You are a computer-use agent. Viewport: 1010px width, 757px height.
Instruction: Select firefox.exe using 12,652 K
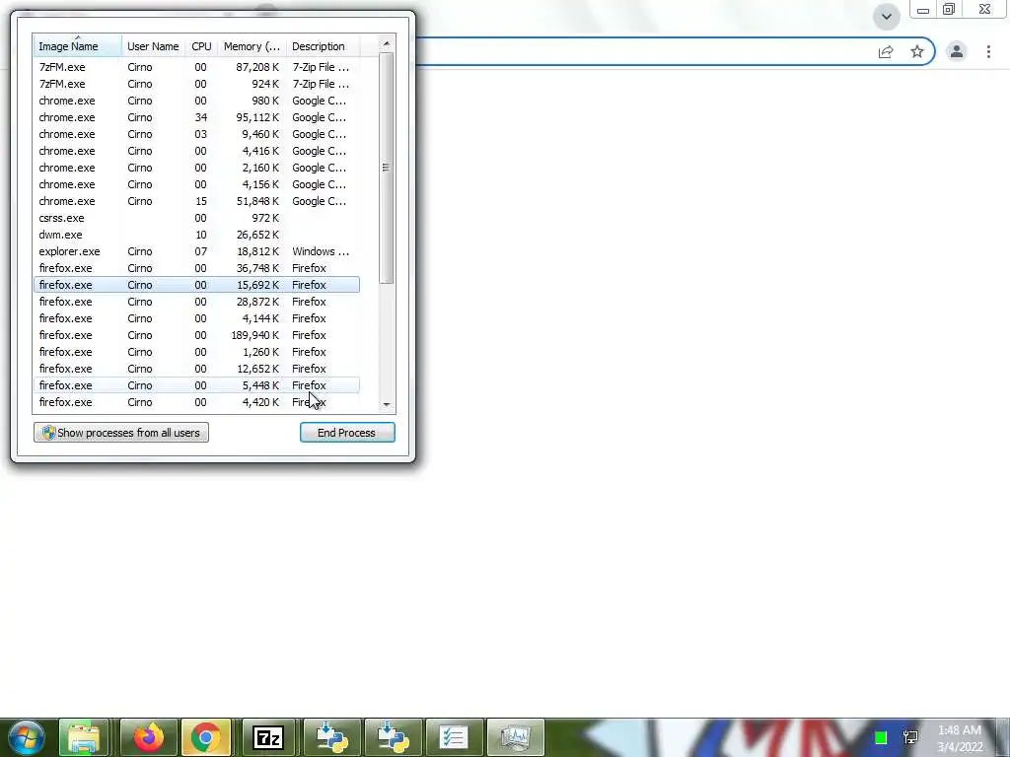196,369
